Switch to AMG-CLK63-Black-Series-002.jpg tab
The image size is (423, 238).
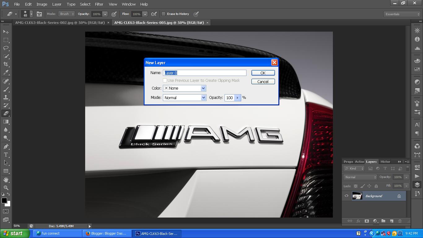point(60,23)
